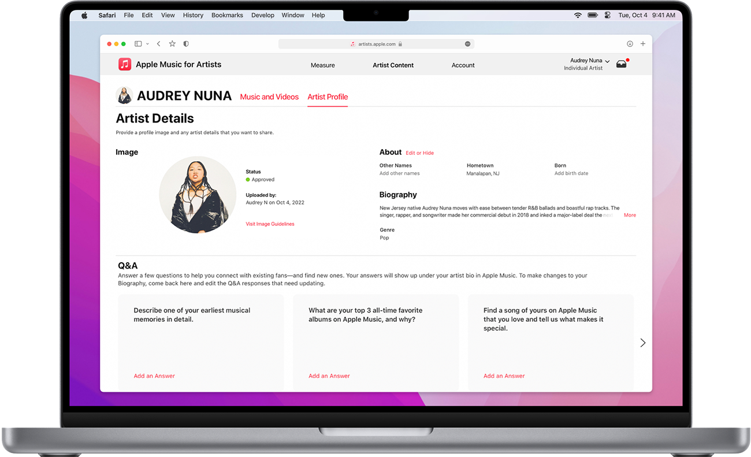Open the Develop menu

click(263, 15)
